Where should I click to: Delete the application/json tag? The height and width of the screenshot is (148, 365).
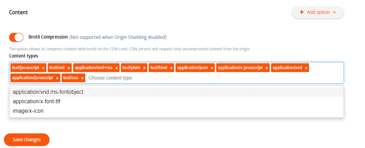212,68
